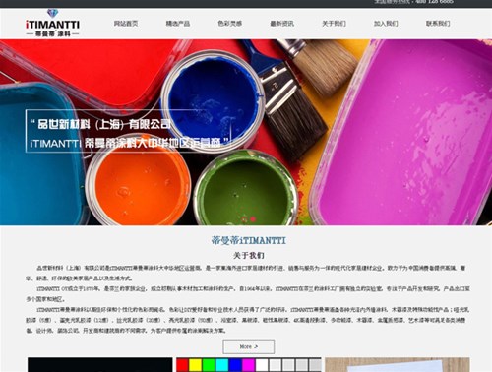Select 联系我们 in the navigation bar
492x372 pixels.
coord(438,24)
